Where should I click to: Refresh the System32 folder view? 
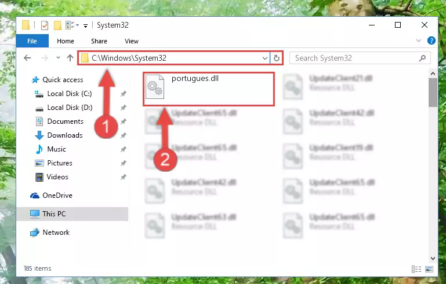coord(277,58)
